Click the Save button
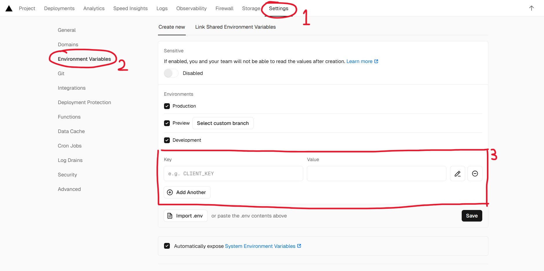The width and height of the screenshot is (544, 271). point(472,216)
